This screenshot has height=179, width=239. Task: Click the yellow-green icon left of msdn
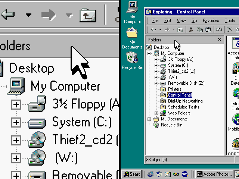tap(176, 174)
